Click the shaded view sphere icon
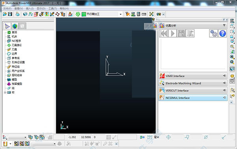 (x=232, y=76)
